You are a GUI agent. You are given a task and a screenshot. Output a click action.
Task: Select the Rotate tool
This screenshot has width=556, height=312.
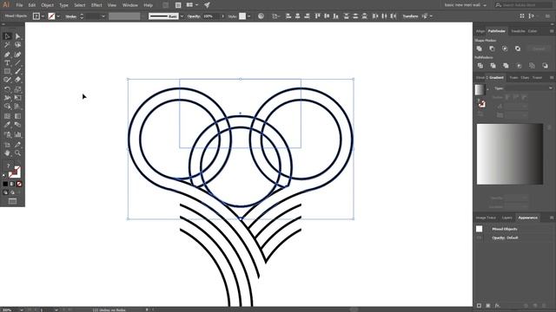click(7, 89)
